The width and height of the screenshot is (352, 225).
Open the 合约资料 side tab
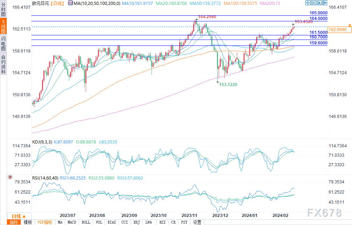pyautogui.click(x=3, y=64)
